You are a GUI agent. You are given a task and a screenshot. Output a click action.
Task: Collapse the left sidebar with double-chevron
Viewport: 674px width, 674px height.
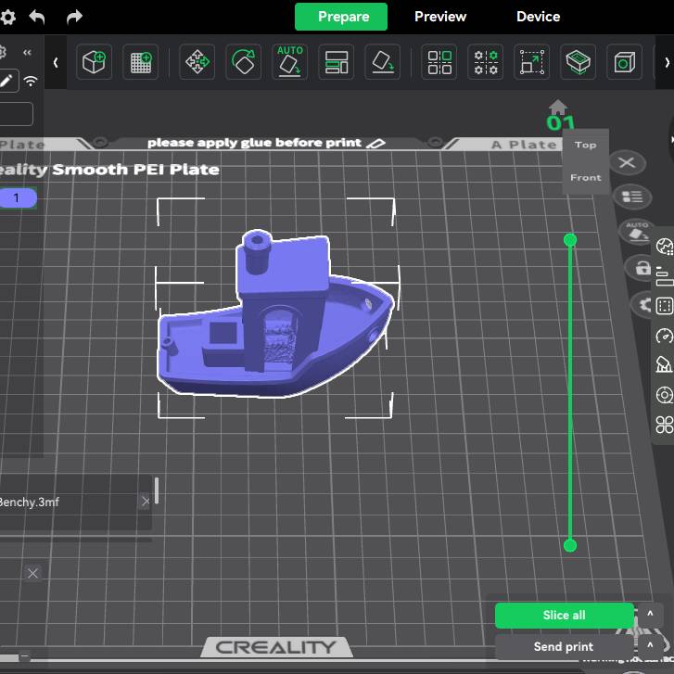point(27,53)
